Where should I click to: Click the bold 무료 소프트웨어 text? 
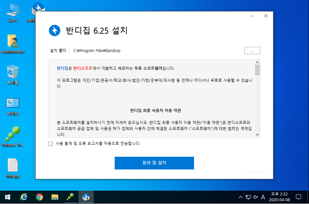[x=149, y=69]
